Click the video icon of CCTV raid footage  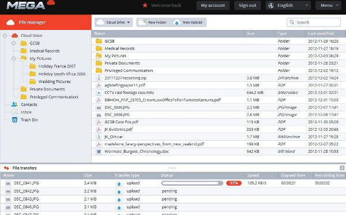[x=99, y=93]
